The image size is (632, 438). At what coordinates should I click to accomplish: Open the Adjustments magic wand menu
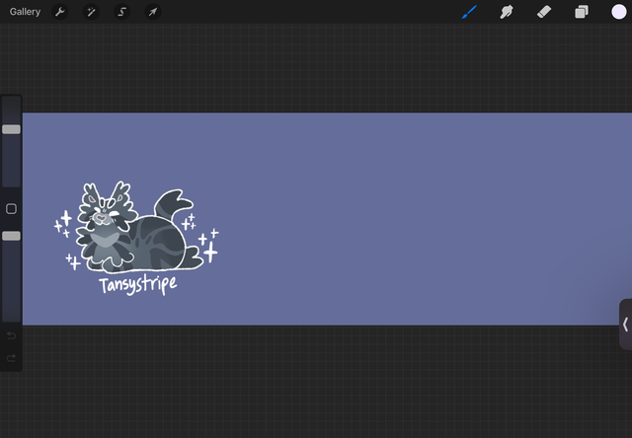tap(91, 12)
